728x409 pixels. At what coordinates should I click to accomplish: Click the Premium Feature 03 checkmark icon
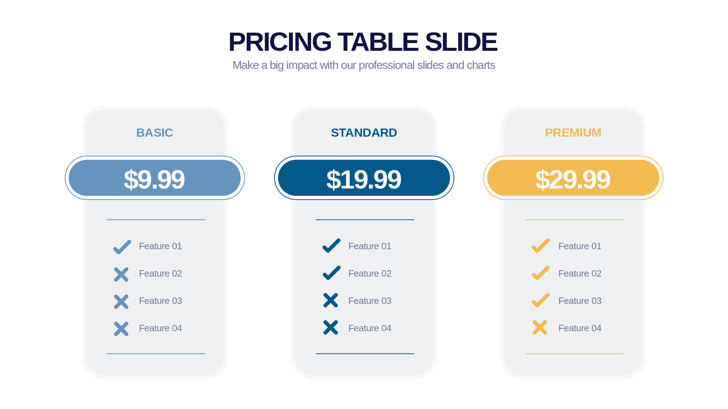[x=541, y=300]
